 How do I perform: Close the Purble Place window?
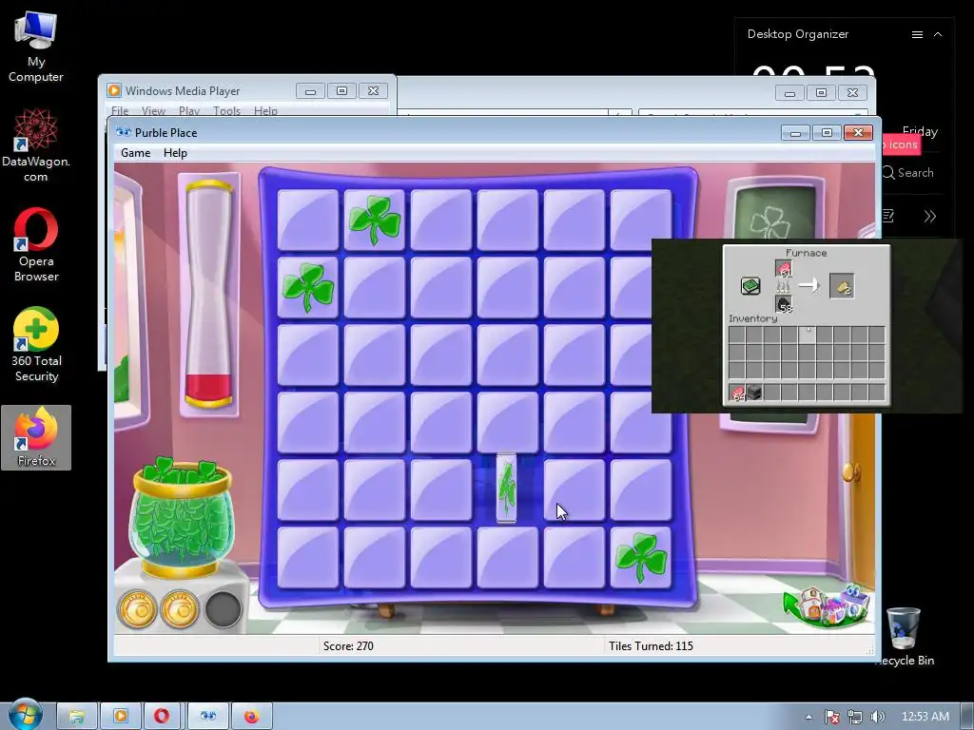pos(858,132)
